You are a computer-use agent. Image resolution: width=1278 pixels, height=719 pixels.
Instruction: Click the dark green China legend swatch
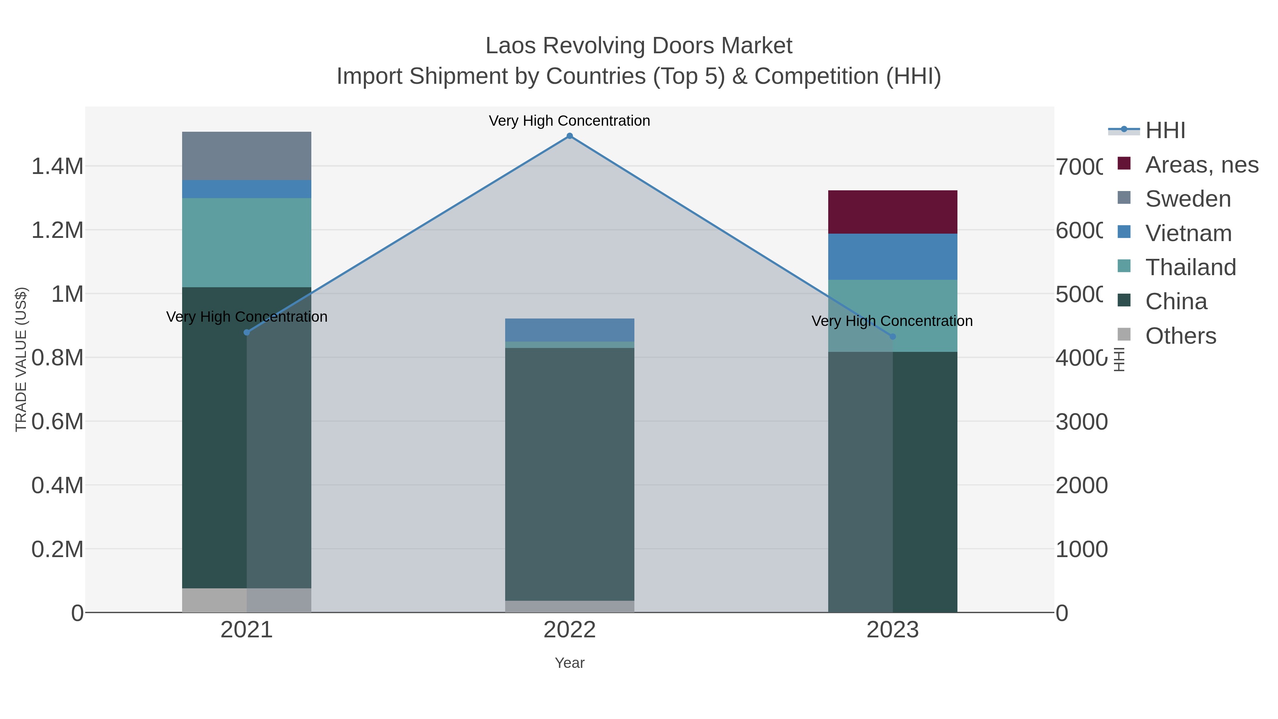(x=1124, y=300)
